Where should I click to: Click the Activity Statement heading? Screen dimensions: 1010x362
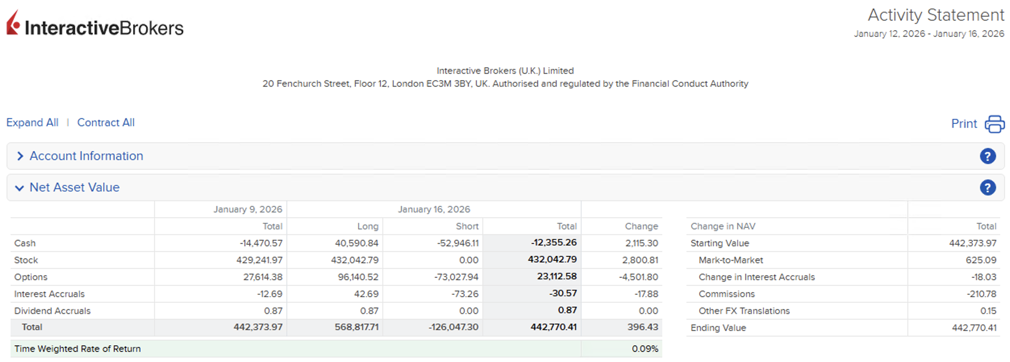[935, 15]
